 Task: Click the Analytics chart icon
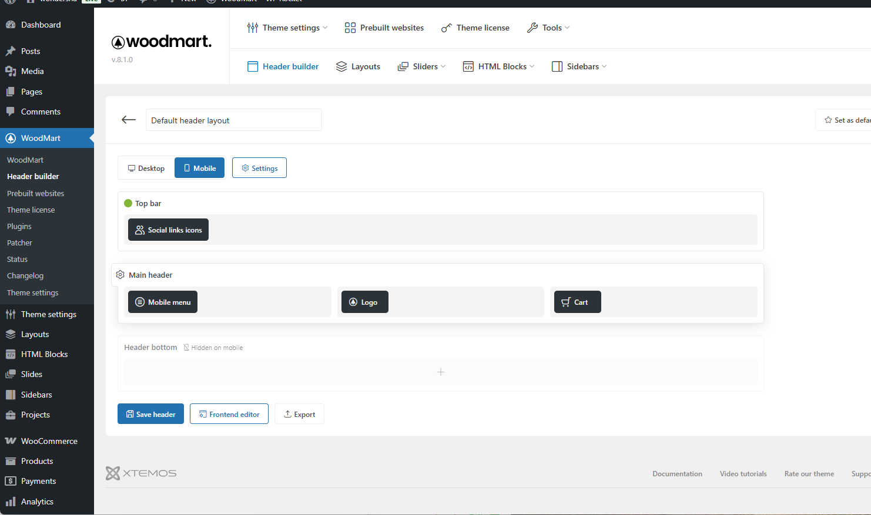click(x=11, y=501)
